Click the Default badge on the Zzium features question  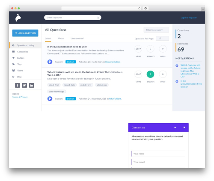71,99
